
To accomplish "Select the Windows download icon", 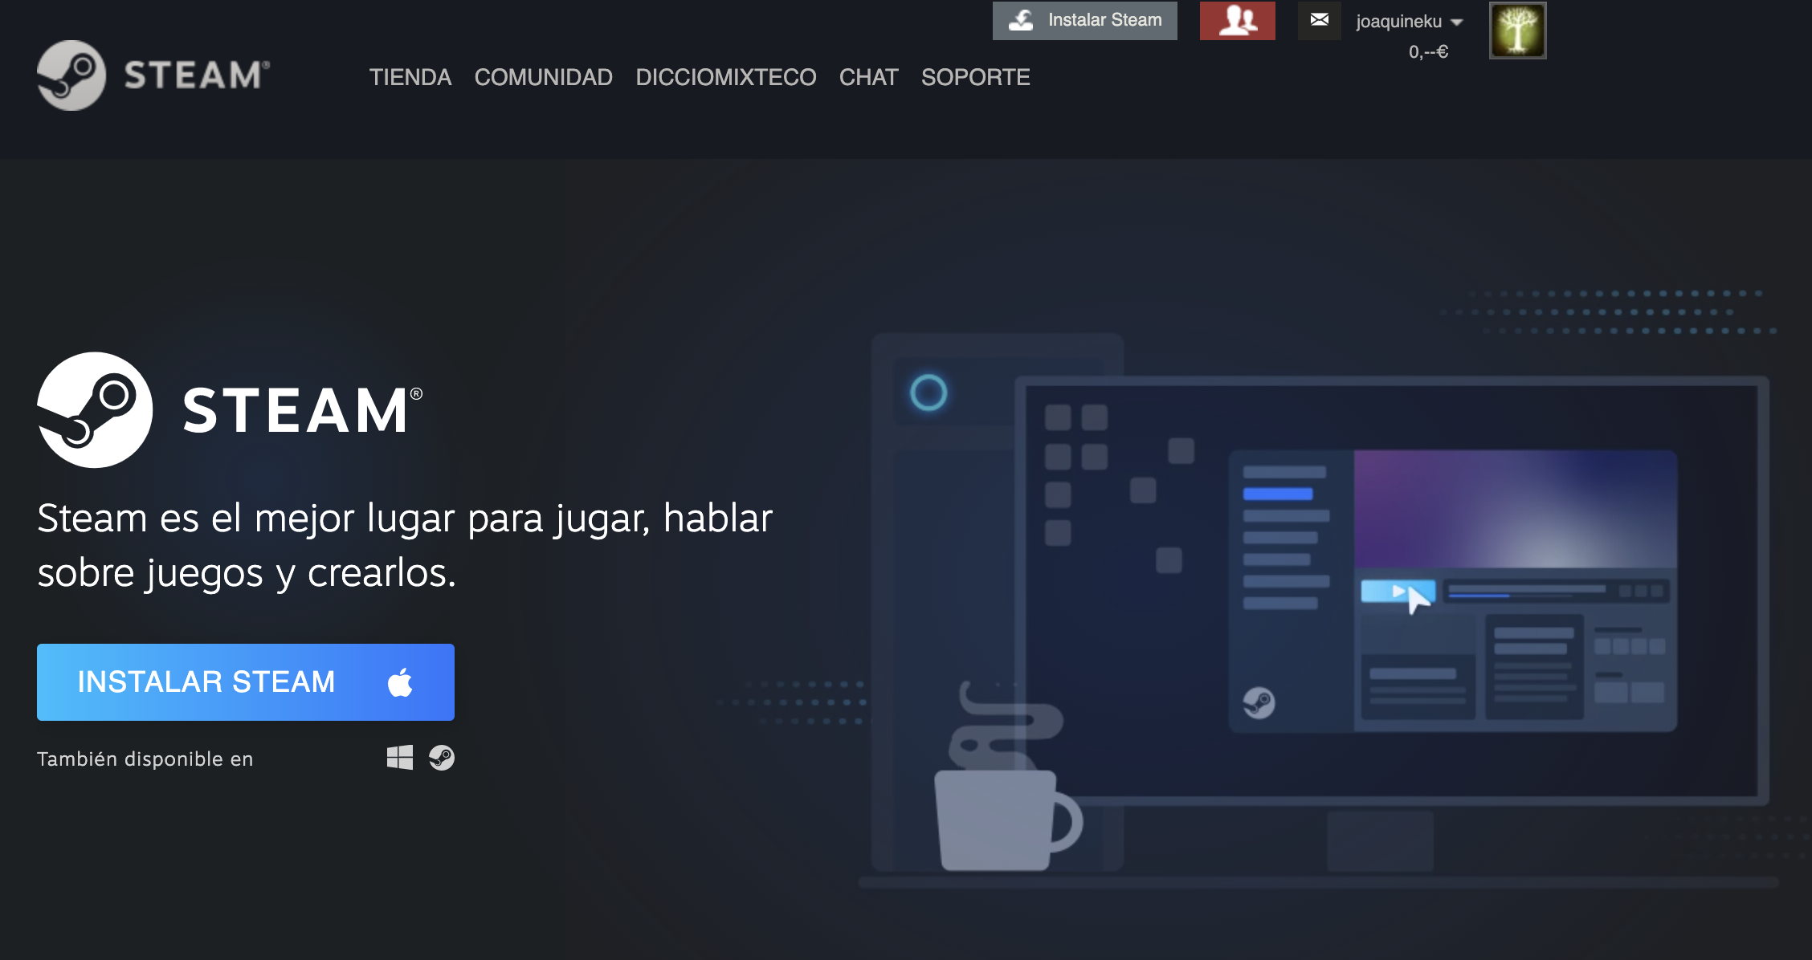I will pos(400,758).
